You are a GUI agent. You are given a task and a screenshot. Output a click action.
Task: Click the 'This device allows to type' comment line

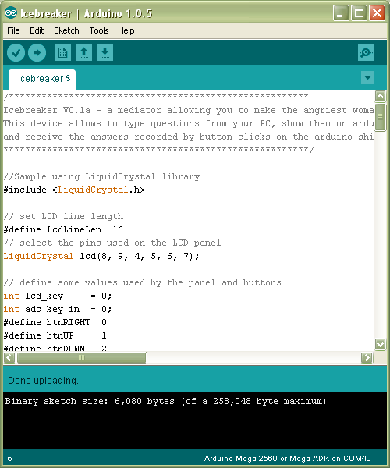pyautogui.click(x=188, y=123)
